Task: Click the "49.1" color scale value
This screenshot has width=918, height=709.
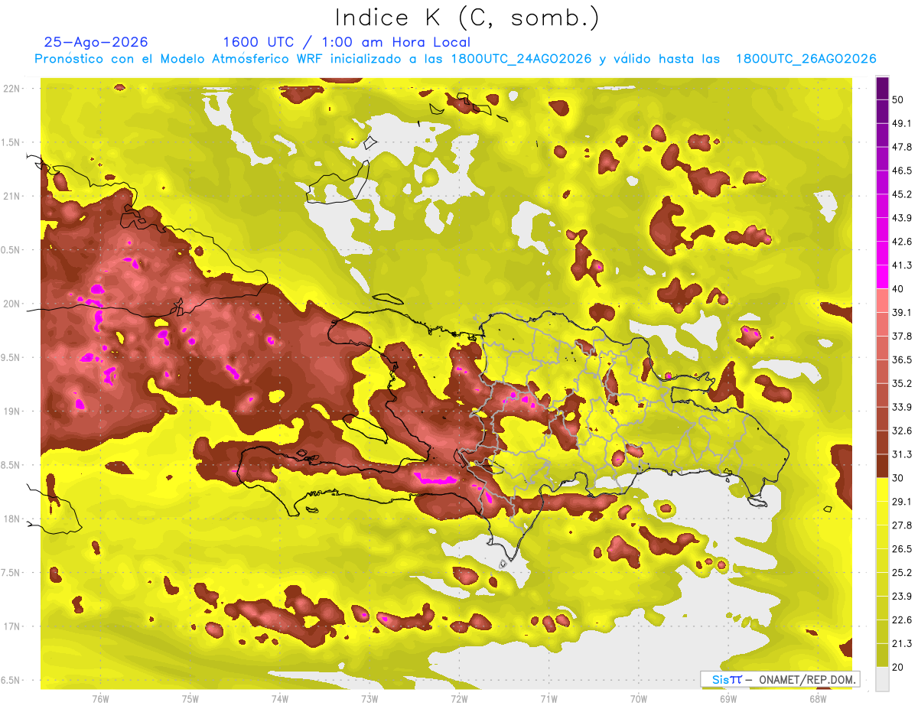Action: coord(902,123)
